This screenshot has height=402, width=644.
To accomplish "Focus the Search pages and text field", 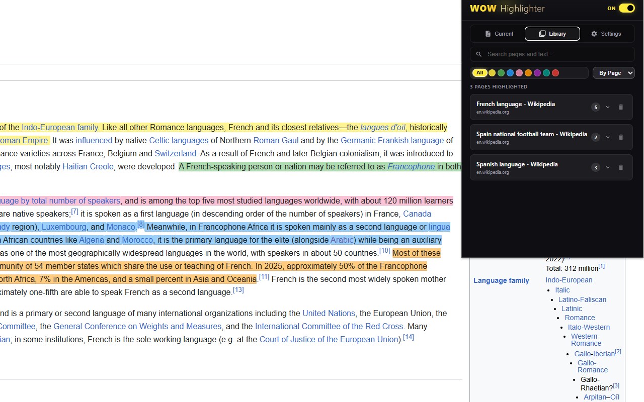I will point(552,54).
